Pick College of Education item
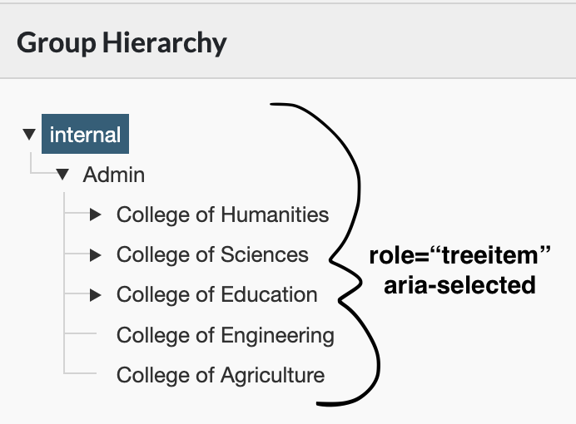Viewport: 576px width, 424px height. click(216, 294)
